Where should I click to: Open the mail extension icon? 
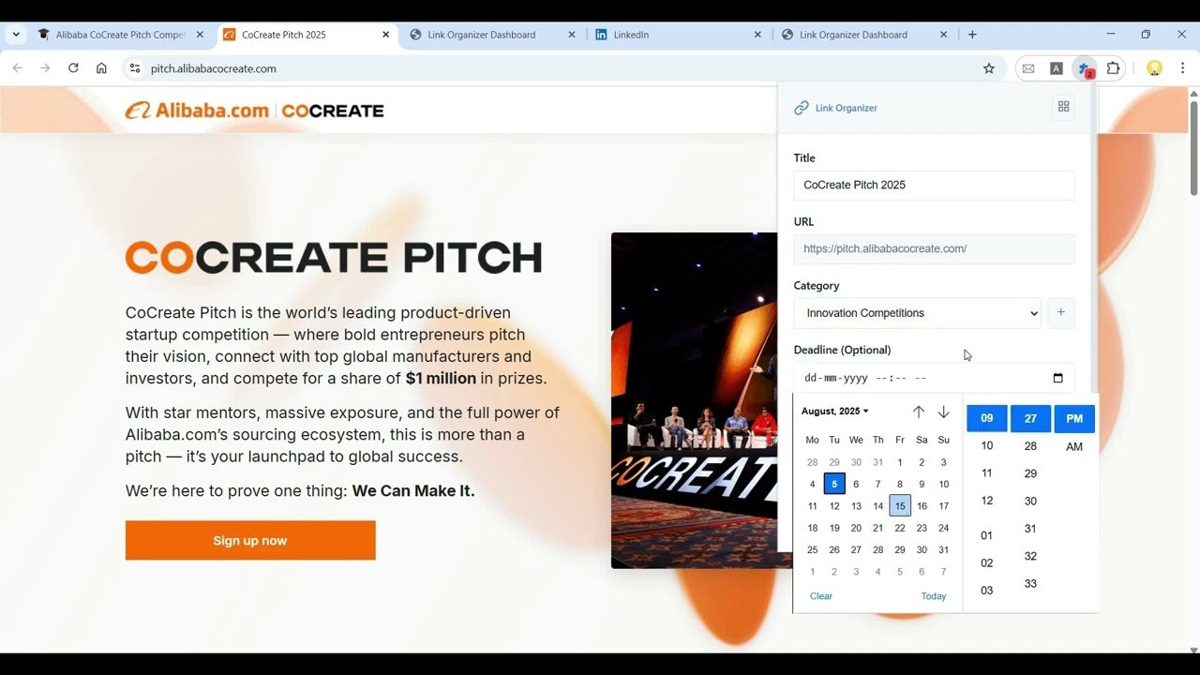point(1028,68)
